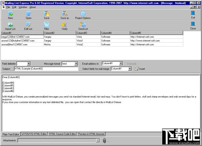Expand Select fields for mail merge dropdown
The width and height of the screenshot is (202, 146).
point(130,69)
